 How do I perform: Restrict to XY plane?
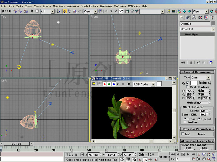pyautogui.click(x=121, y=11)
